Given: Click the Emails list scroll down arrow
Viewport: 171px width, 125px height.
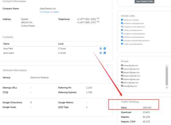Looking at the screenshot, I should point(167,88).
